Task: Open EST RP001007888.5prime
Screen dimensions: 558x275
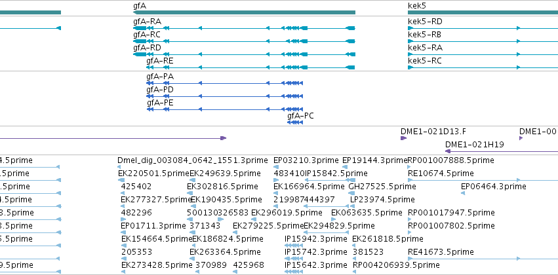Action: tap(451, 160)
